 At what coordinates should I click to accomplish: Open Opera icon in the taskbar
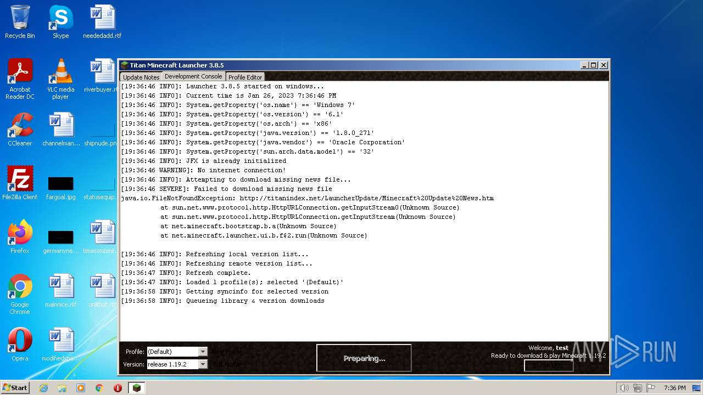click(118, 388)
